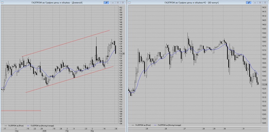Select the horizontal red level line near 109
This screenshot has width=269, height=132.
tap(21, 111)
